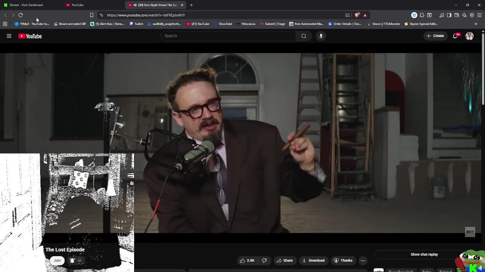Screen dimensions: 485x272
Task: Open Submit | Triage bookmark
Action: pos(272,24)
